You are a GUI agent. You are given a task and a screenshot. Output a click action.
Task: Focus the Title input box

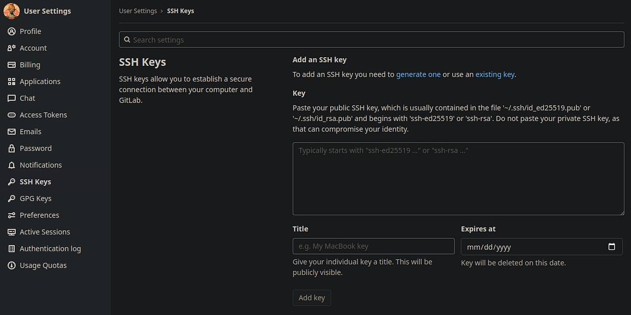(x=373, y=246)
